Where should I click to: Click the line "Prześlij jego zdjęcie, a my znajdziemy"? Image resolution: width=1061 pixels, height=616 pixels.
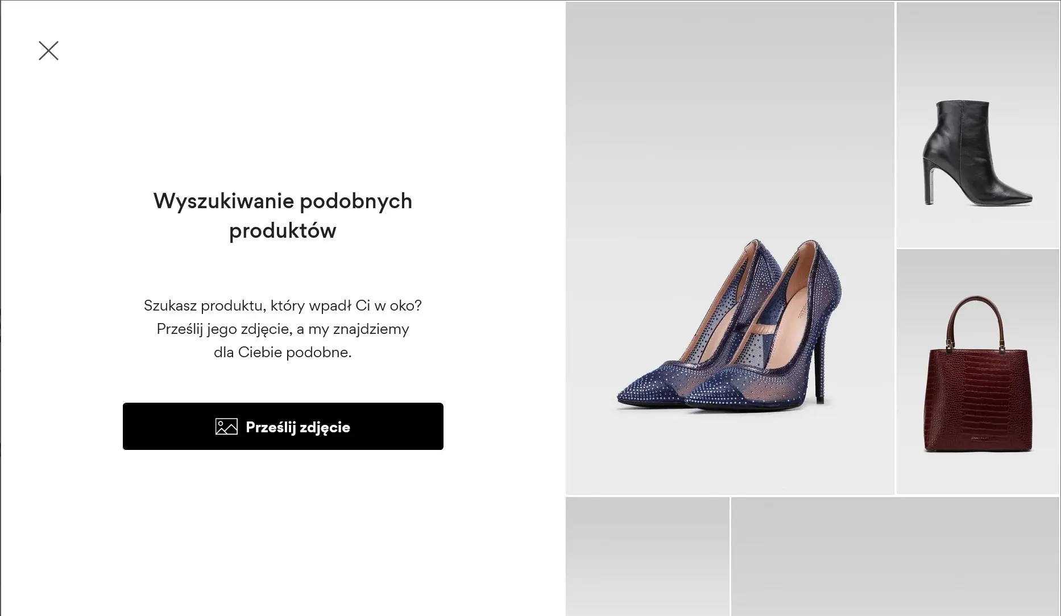[283, 329]
